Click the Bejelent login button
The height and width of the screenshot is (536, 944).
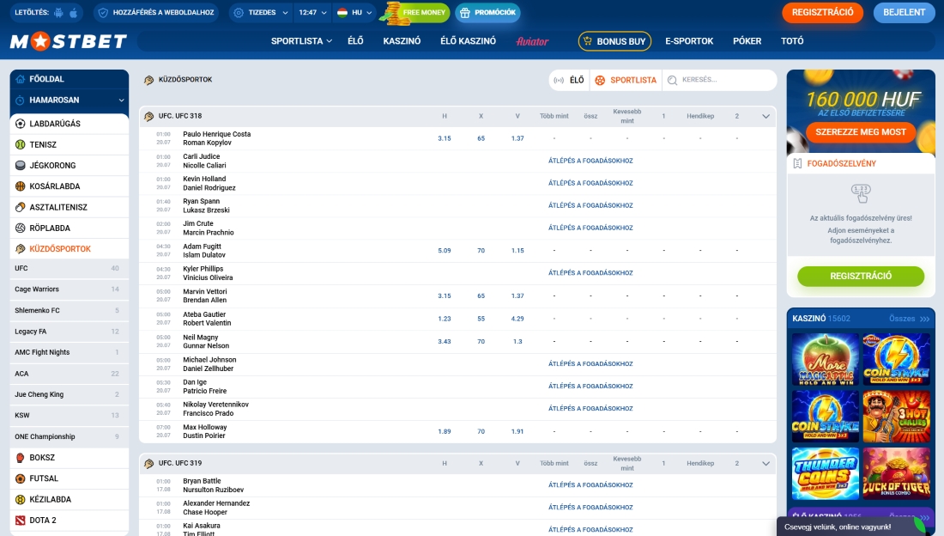pos(905,12)
